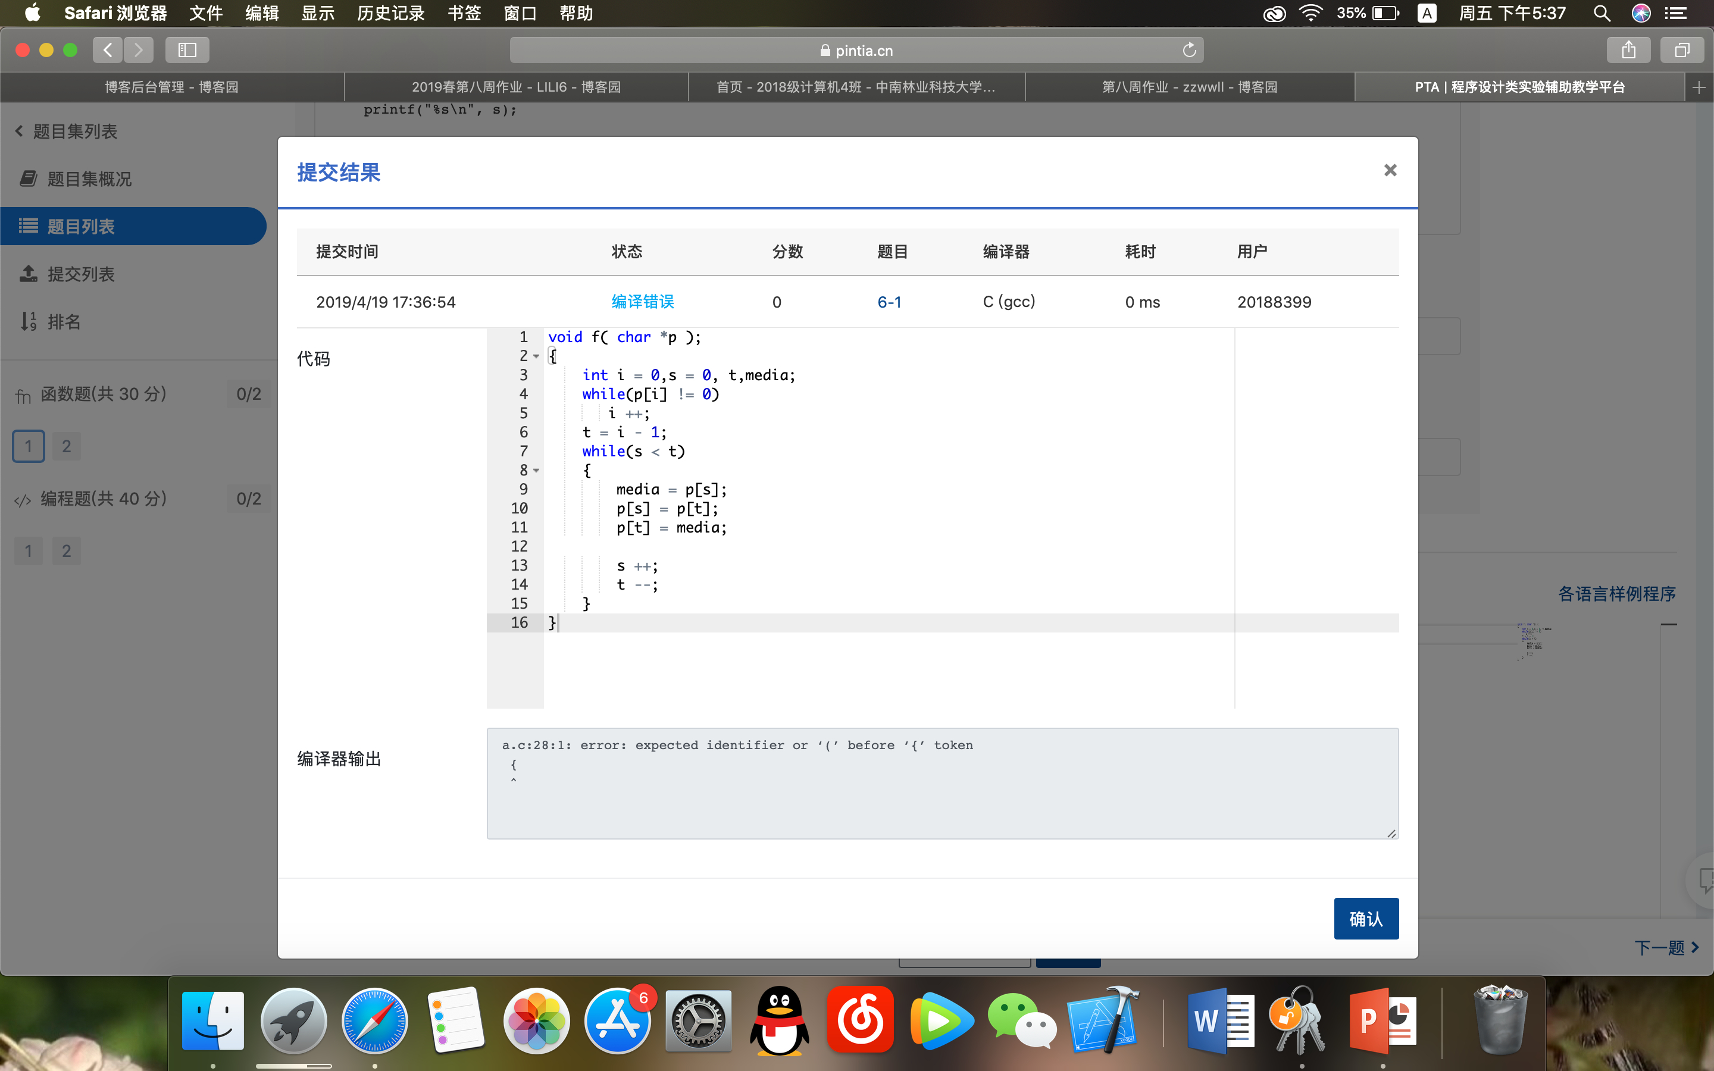
Task: Click 编程题(共 40 分) section header
Action: [103, 499]
